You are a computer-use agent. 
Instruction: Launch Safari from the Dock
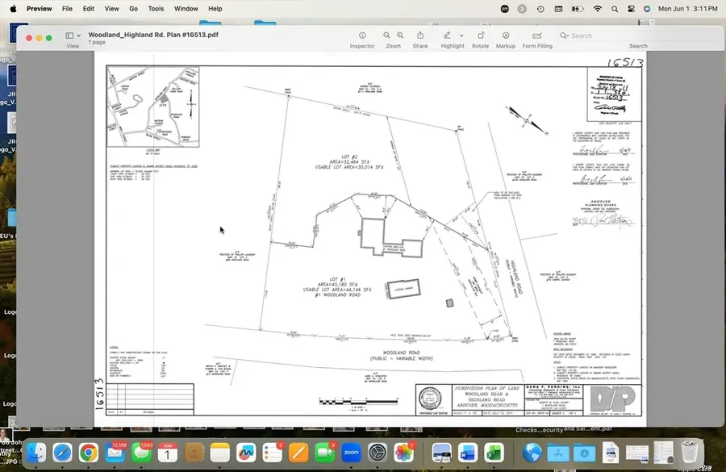coord(62,452)
